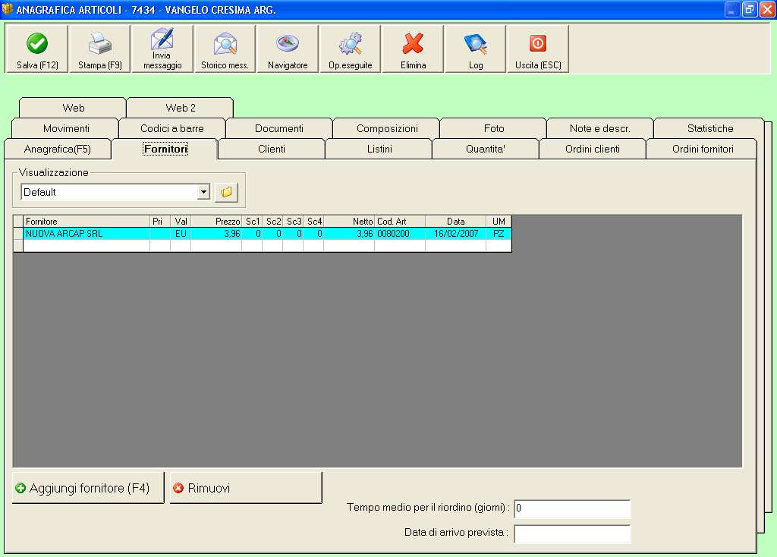Click the UM cell PZ
Viewport: 777px width, 557px height.
(499, 234)
